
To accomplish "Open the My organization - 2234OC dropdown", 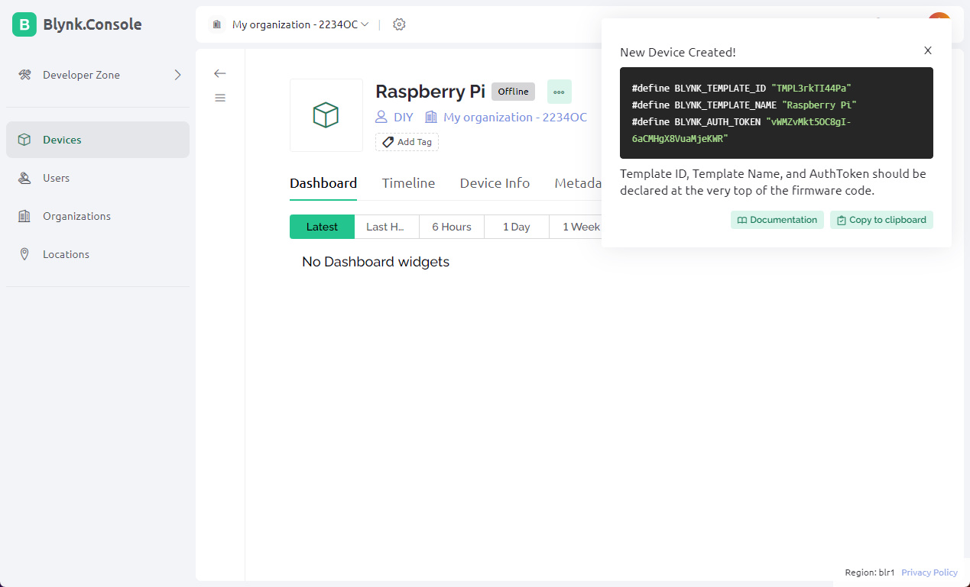I will coord(300,24).
